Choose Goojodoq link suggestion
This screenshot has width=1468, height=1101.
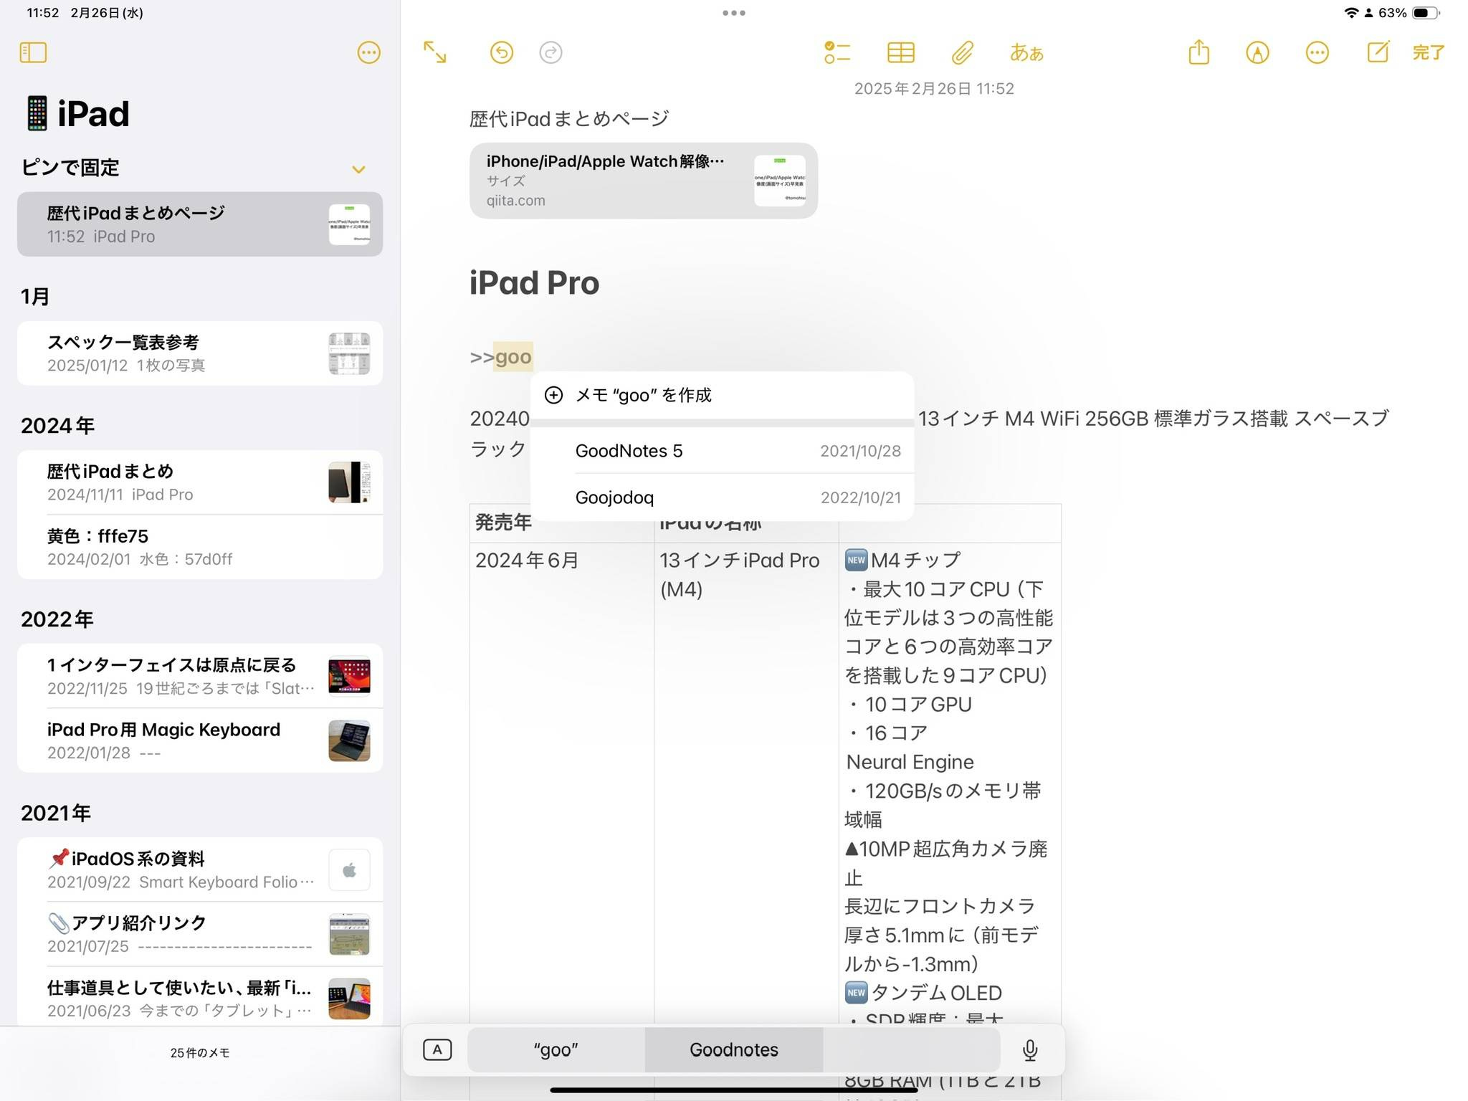tap(722, 497)
